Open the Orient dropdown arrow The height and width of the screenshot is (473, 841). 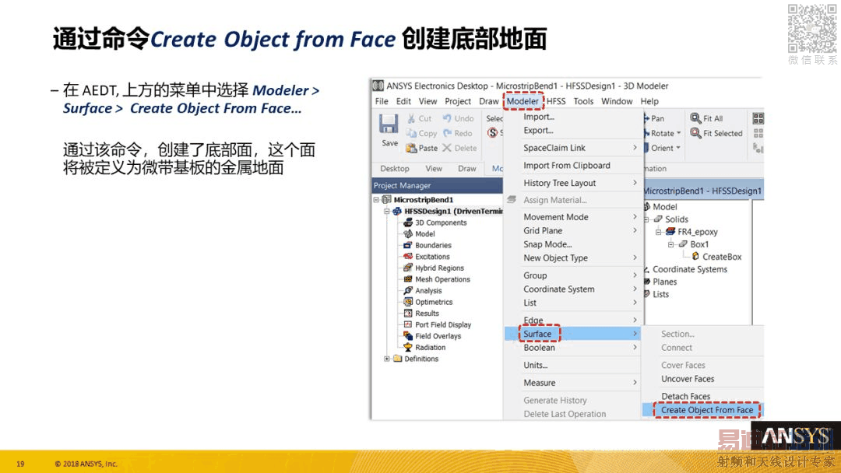[678, 148]
